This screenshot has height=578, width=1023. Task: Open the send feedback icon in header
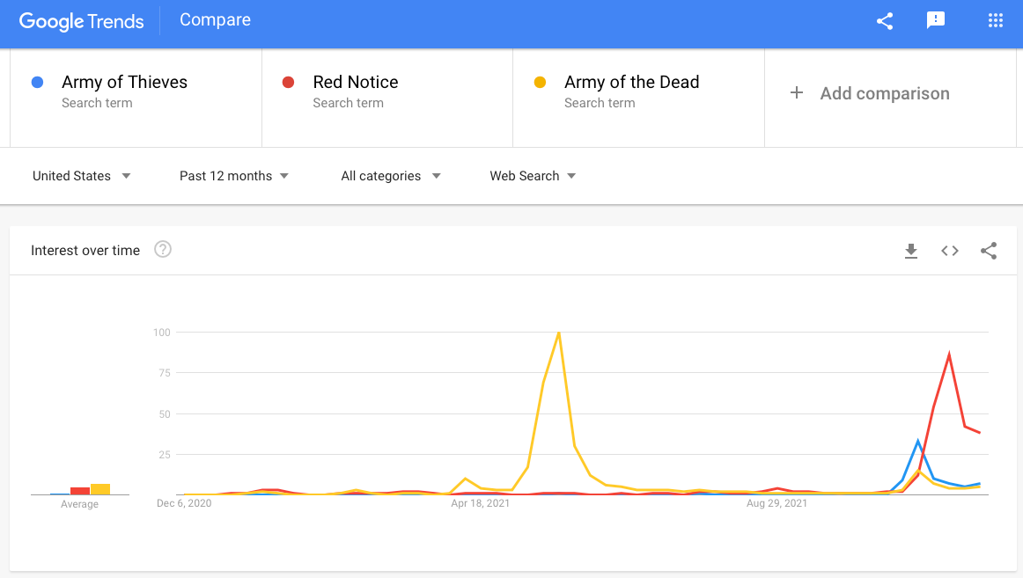pos(936,20)
